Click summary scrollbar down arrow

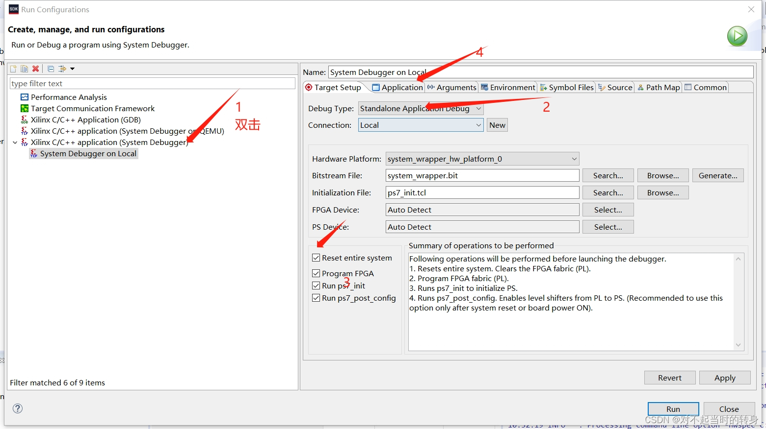tap(738, 345)
